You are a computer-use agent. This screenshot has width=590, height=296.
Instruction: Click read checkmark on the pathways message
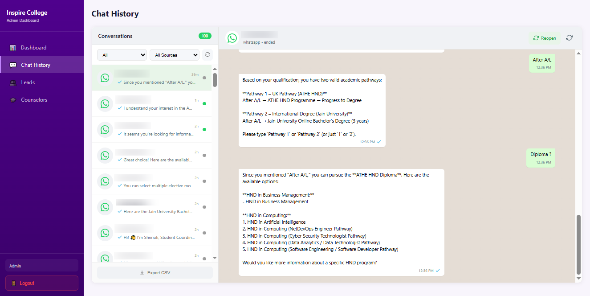click(x=379, y=142)
